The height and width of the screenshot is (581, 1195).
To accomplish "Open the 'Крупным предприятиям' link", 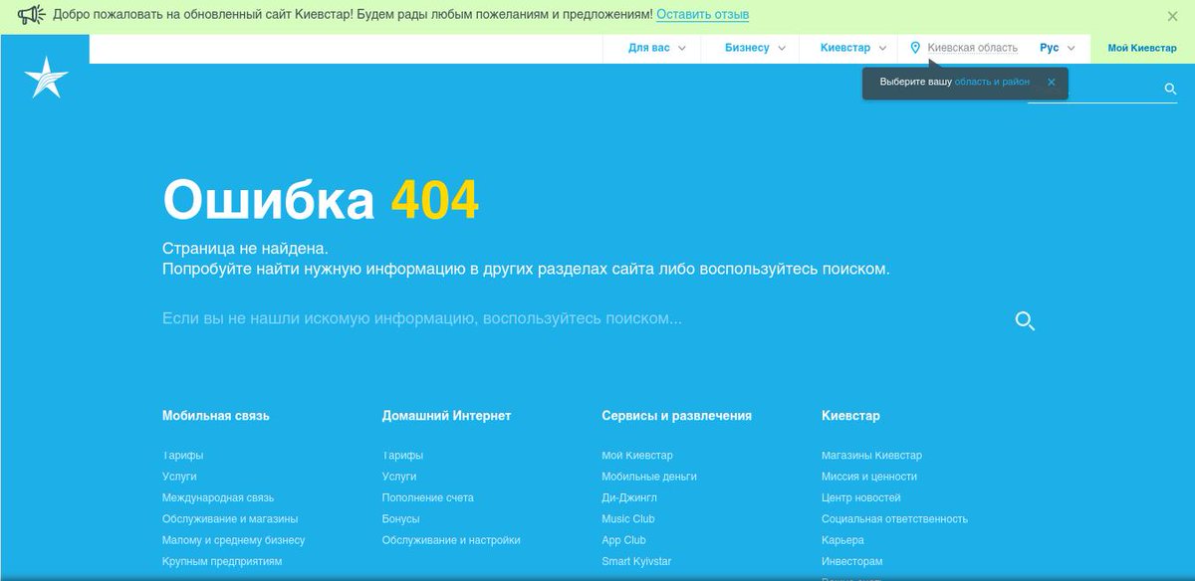I will (222, 561).
